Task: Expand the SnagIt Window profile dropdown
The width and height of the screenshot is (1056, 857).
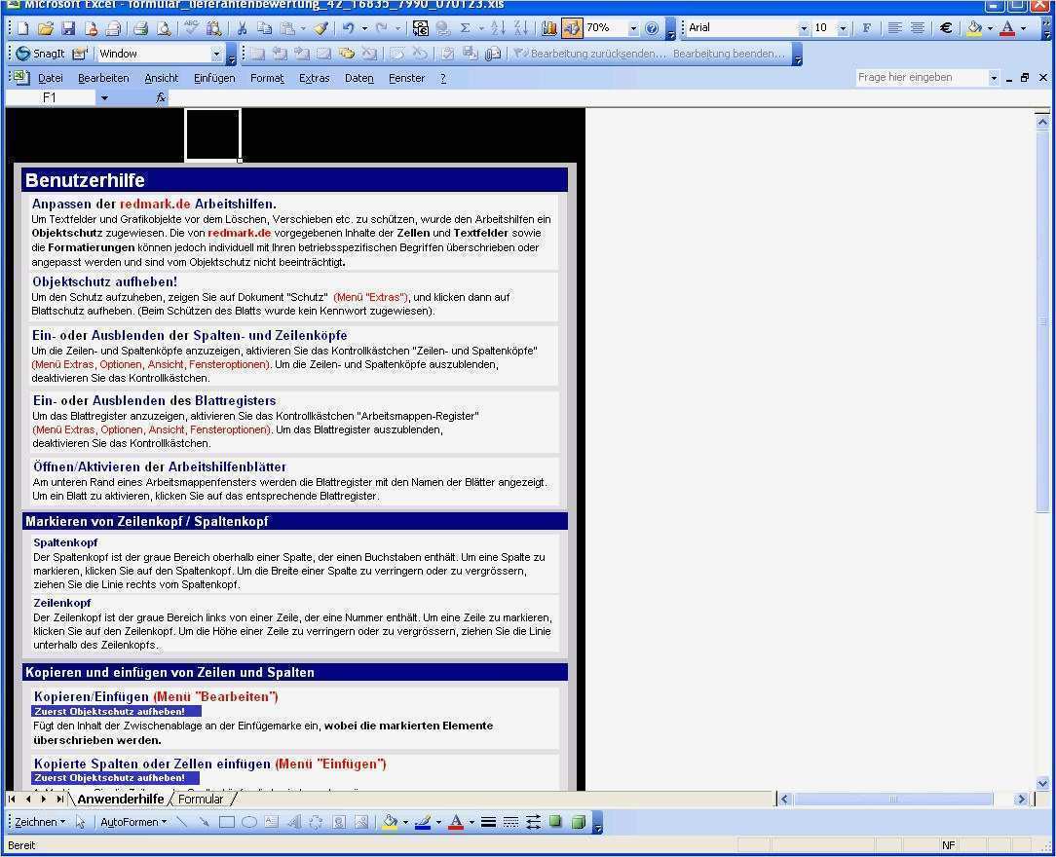Action: pyautogui.click(x=216, y=54)
